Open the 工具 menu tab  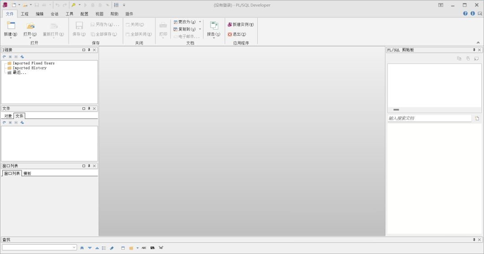coord(69,14)
